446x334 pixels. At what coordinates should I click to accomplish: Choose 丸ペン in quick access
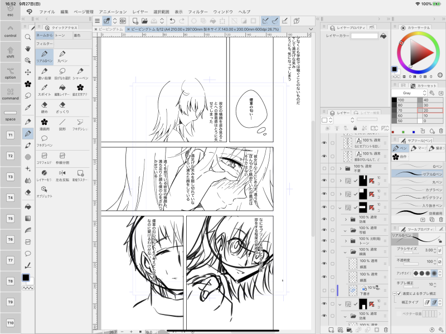(x=62, y=56)
